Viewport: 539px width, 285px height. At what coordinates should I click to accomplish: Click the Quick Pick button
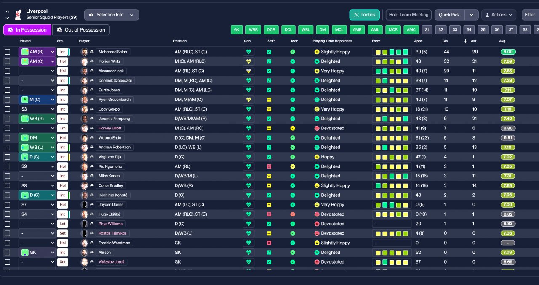pos(449,15)
